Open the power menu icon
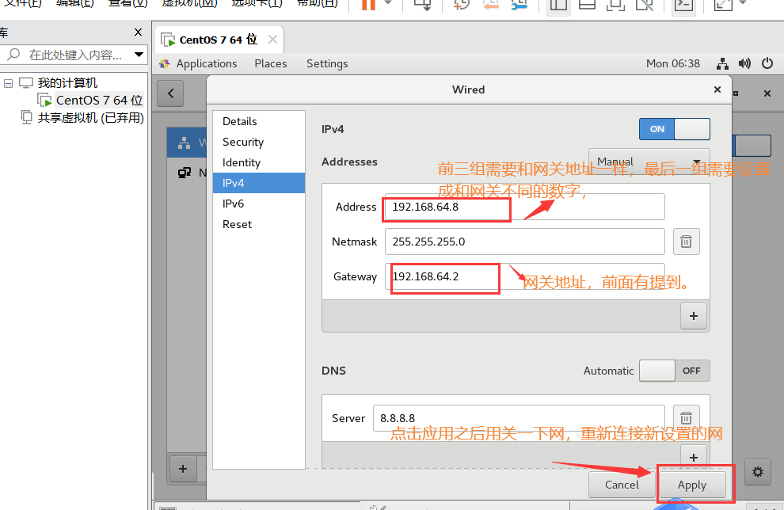784x510 pixels. [x=767, y=63]
